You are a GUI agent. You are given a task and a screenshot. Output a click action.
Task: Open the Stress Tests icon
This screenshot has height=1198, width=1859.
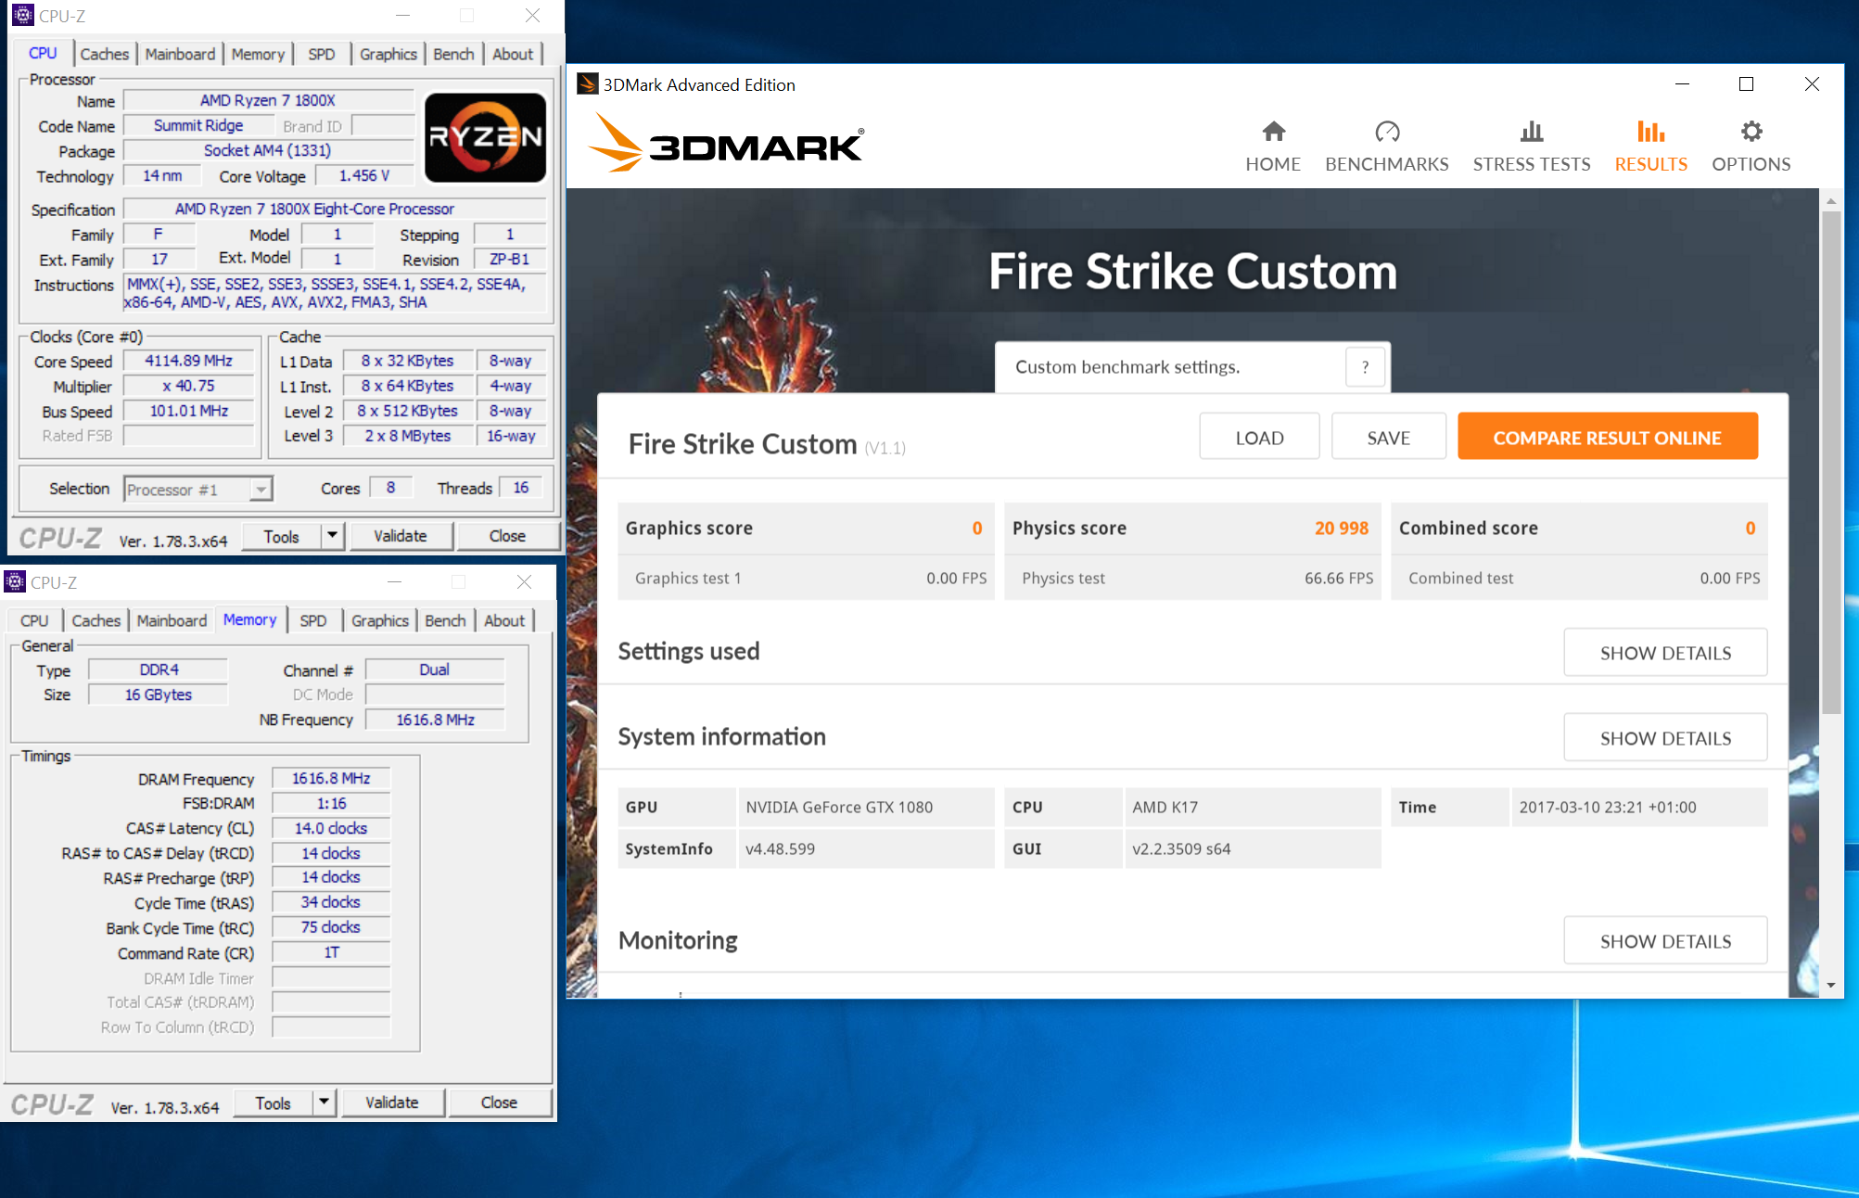(1532, 131)
